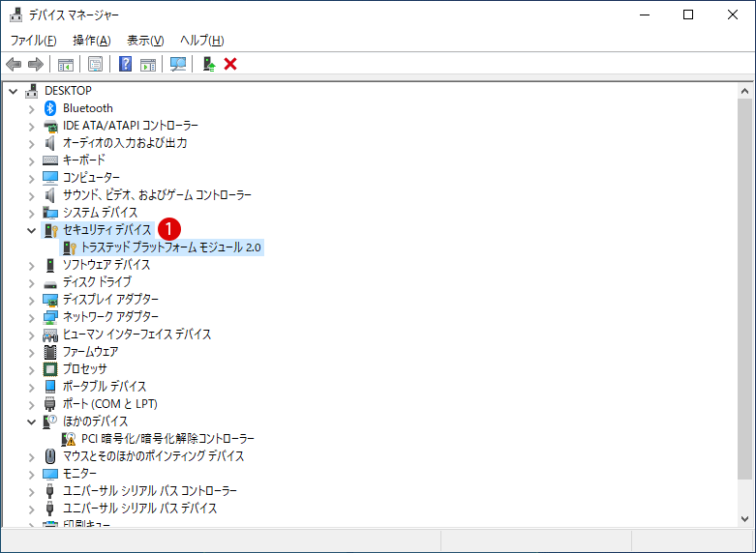Select ユニバーサル シリアル バス コントローラー

(150, 491)
